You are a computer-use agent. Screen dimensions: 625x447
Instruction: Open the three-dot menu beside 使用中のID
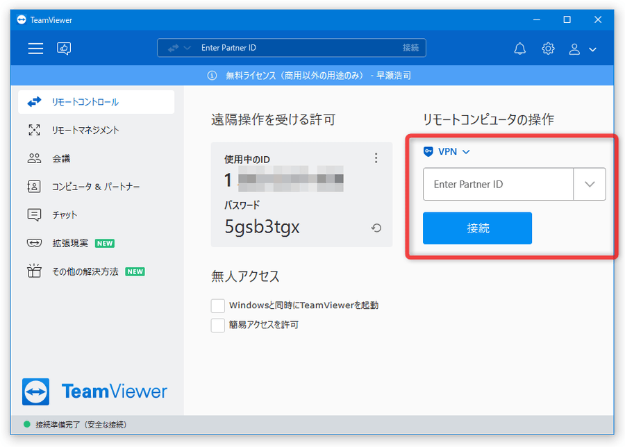(376, 158)
